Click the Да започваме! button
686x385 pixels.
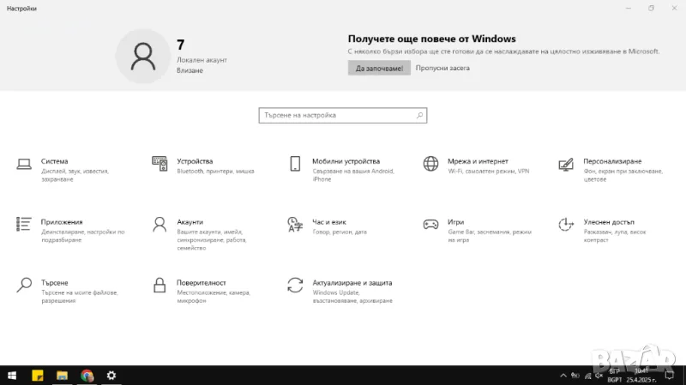(x=379, y=68)
